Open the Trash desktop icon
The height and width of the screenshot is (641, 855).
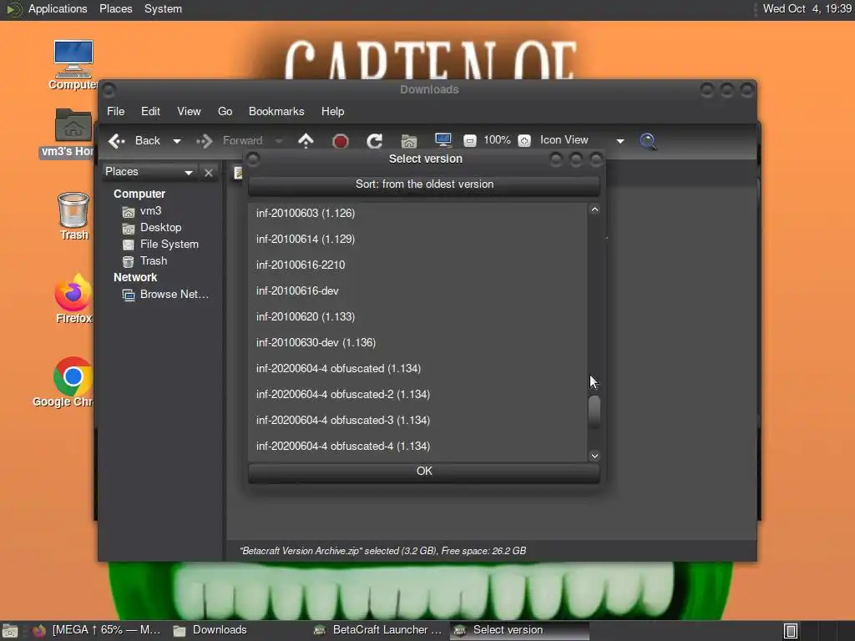[x=73, y=216]
